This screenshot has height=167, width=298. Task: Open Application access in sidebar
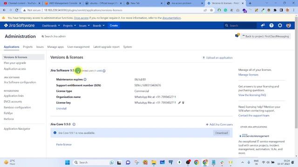15,69
